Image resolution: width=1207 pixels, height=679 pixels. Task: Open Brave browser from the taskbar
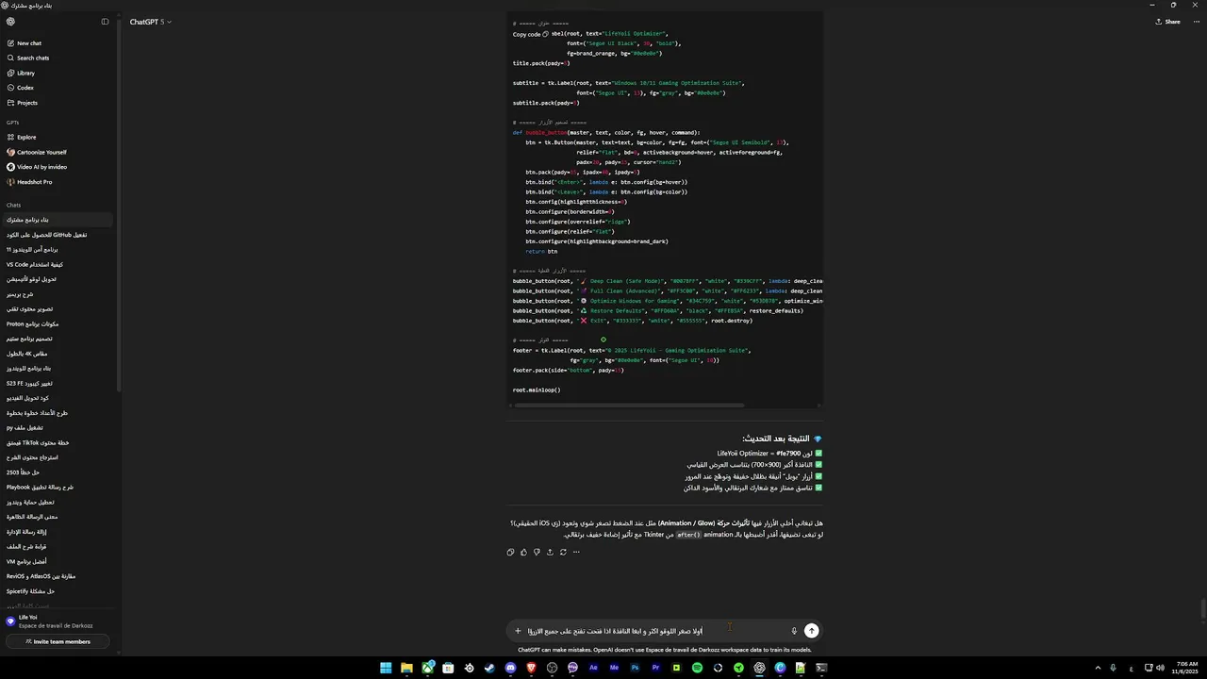[531, 668]
